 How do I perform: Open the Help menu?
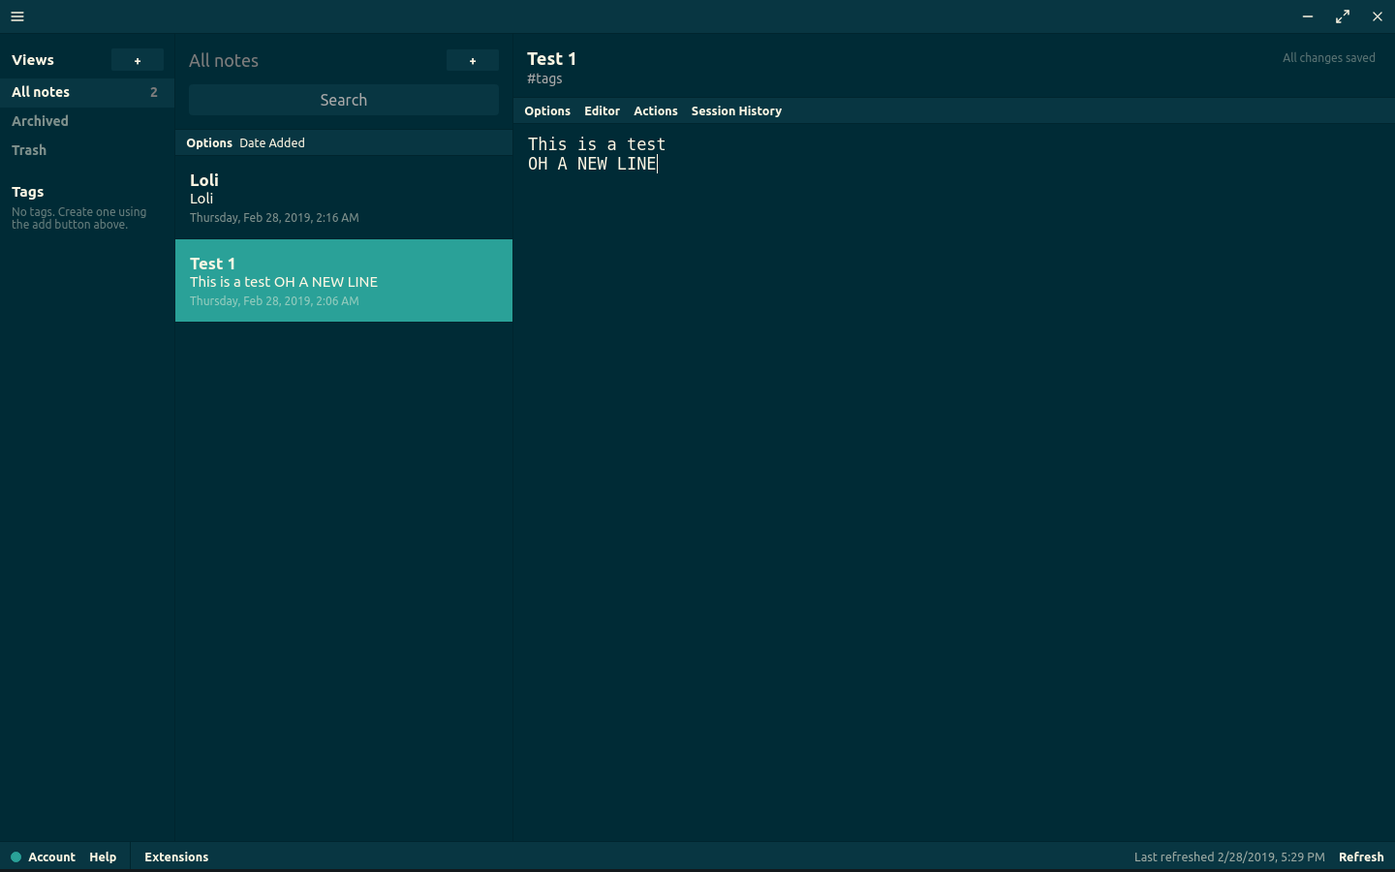pyautogui.click(x=103, y=856)
